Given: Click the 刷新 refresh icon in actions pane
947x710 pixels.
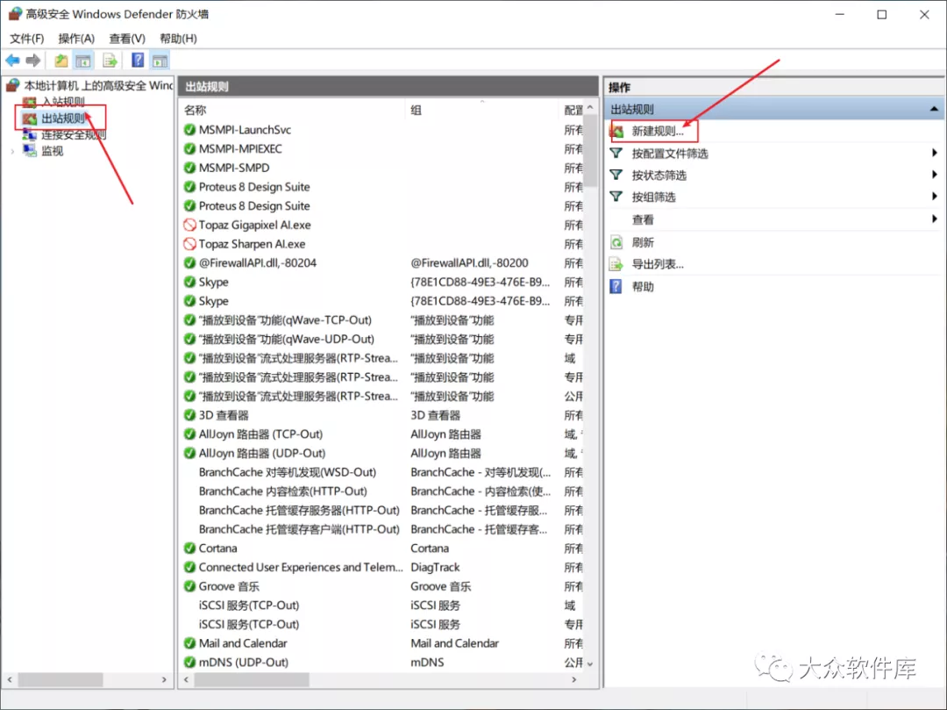Looking at the screenshot, I should point(617,242).
